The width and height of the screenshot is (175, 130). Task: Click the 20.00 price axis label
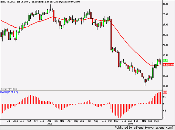(165, 45)
